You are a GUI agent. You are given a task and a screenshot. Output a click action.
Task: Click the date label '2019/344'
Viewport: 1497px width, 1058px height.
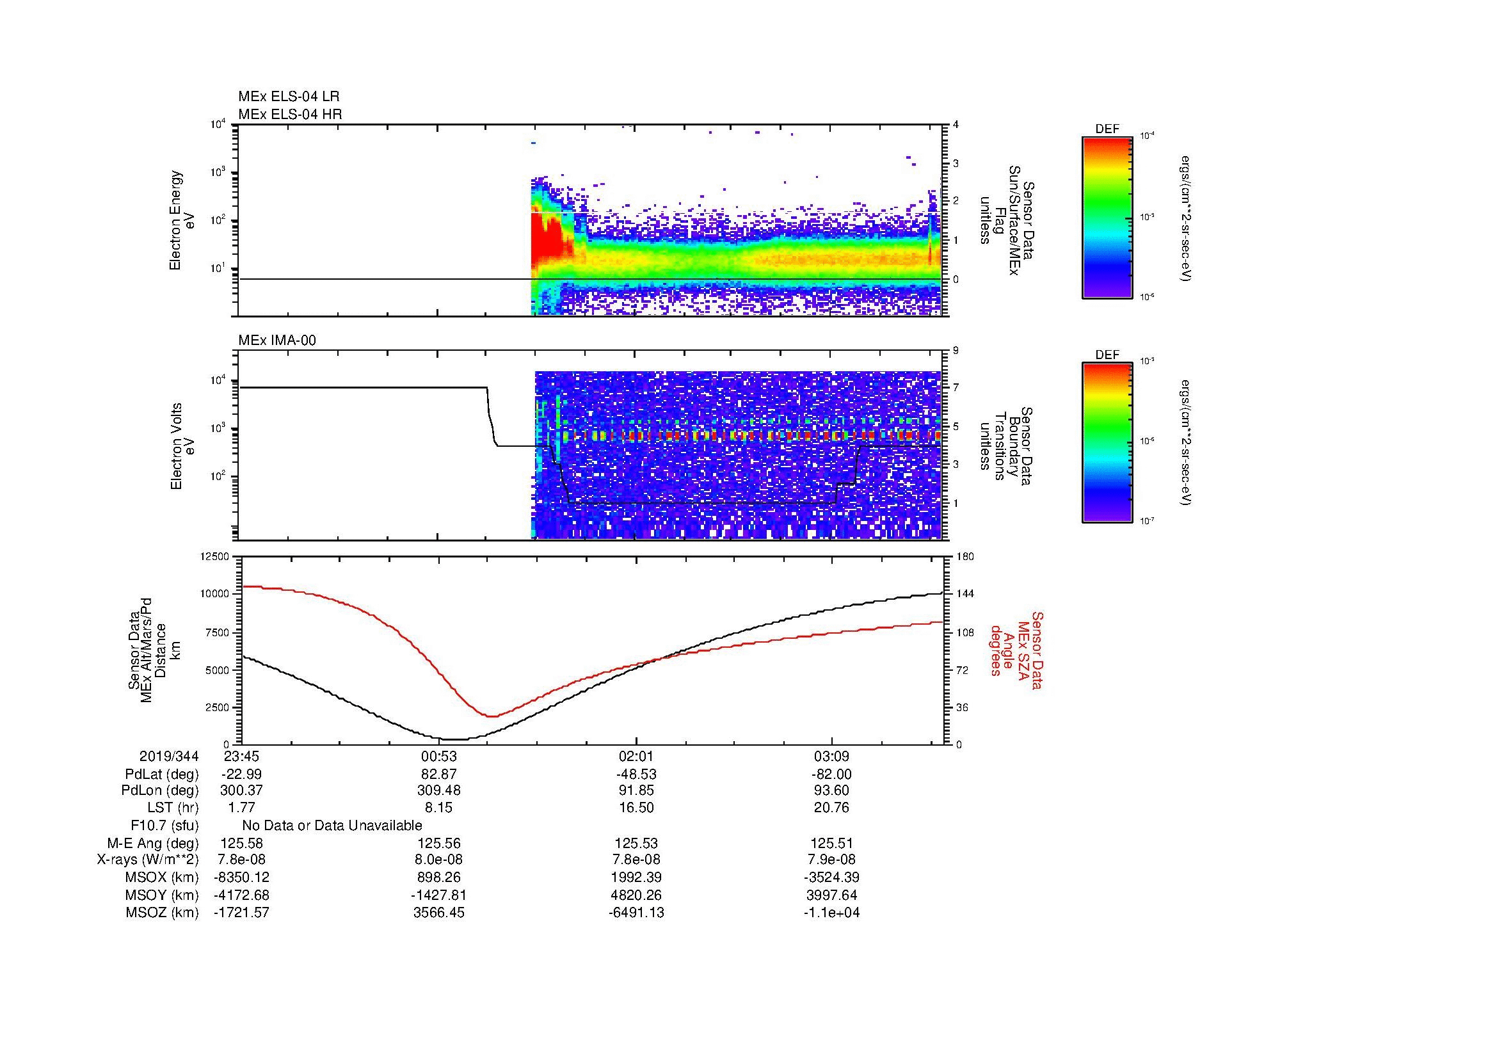pos(169,756)
